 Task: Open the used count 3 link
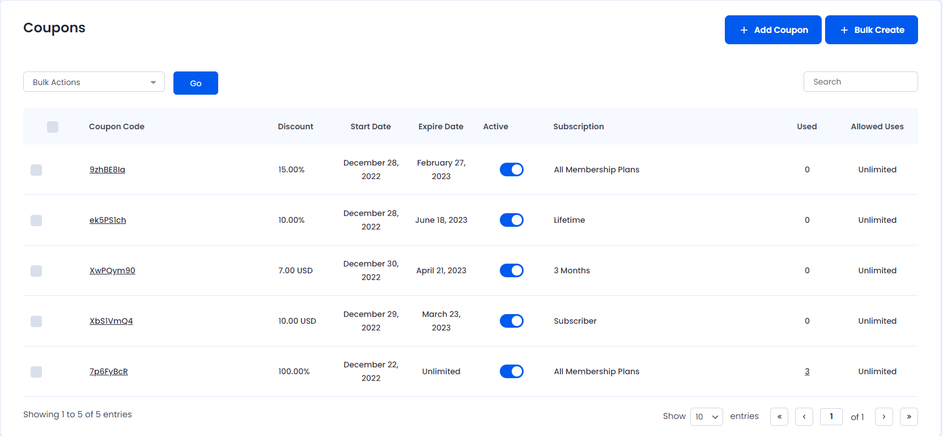(807, 371)
